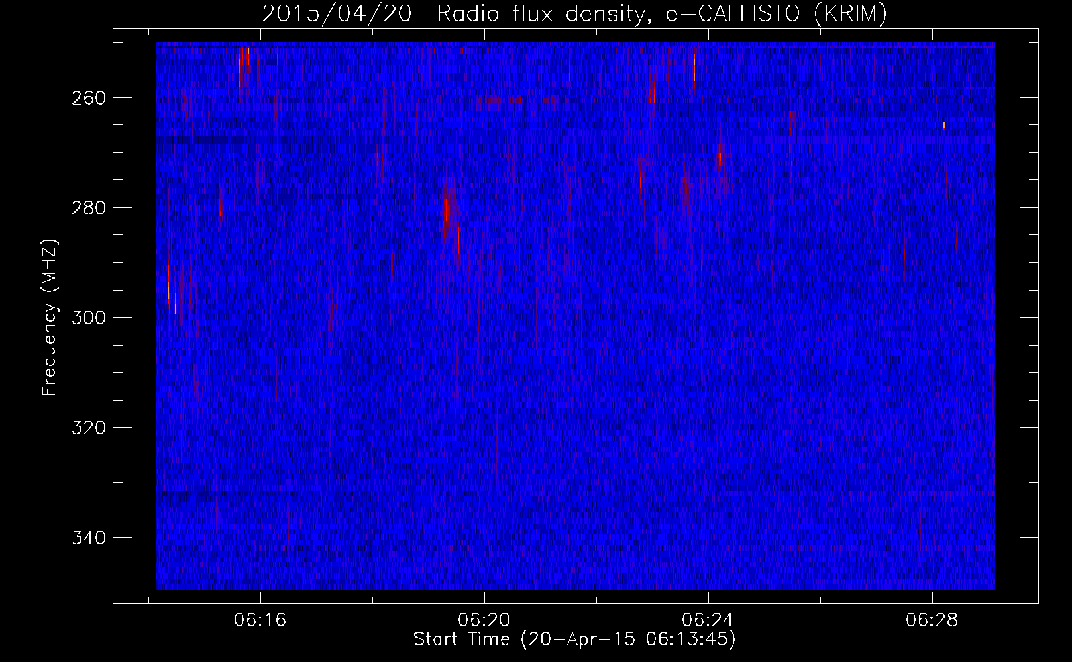Click the 06:24 time tick label

[708, 620]
